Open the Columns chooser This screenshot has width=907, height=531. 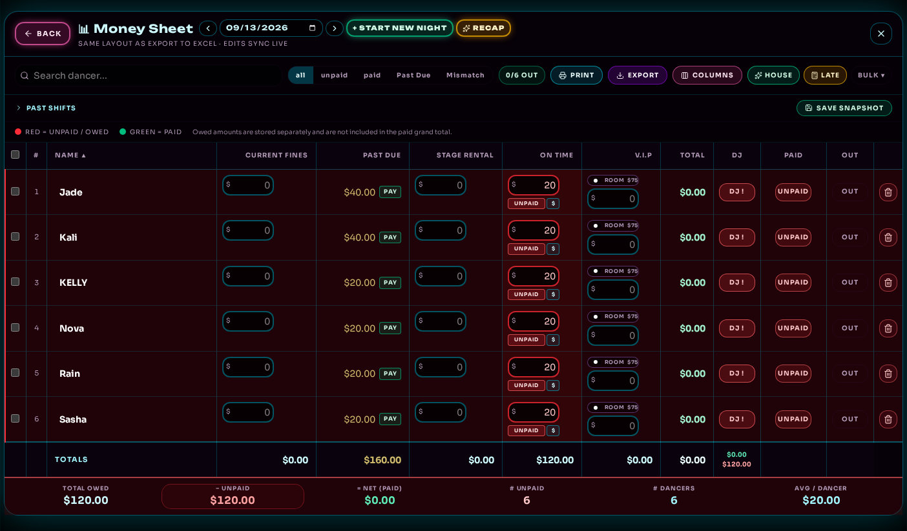(707, 75)
